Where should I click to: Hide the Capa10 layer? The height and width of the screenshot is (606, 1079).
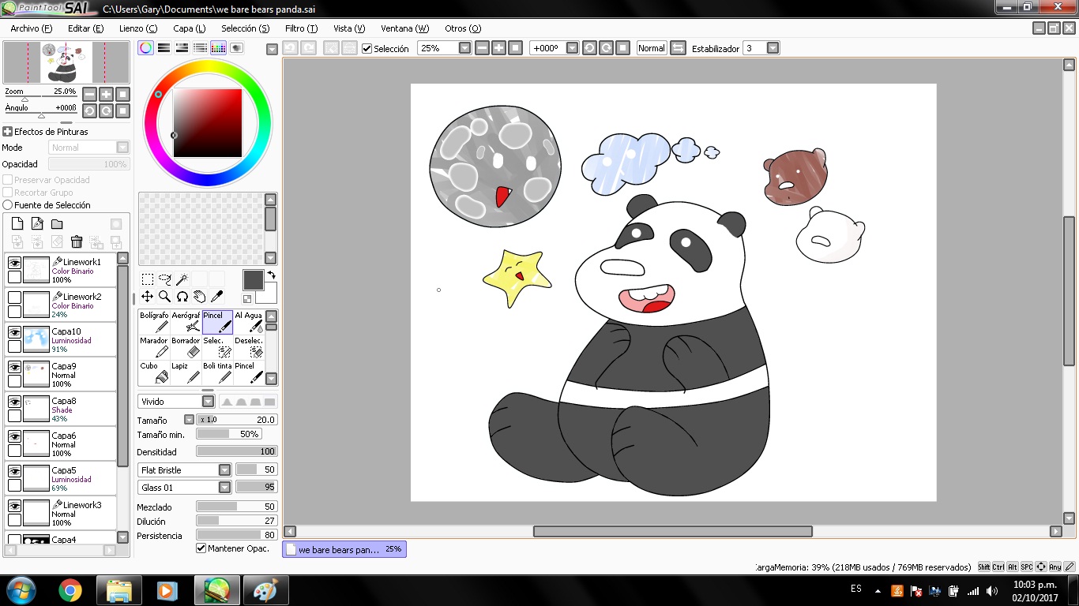[x=14, y=332]
